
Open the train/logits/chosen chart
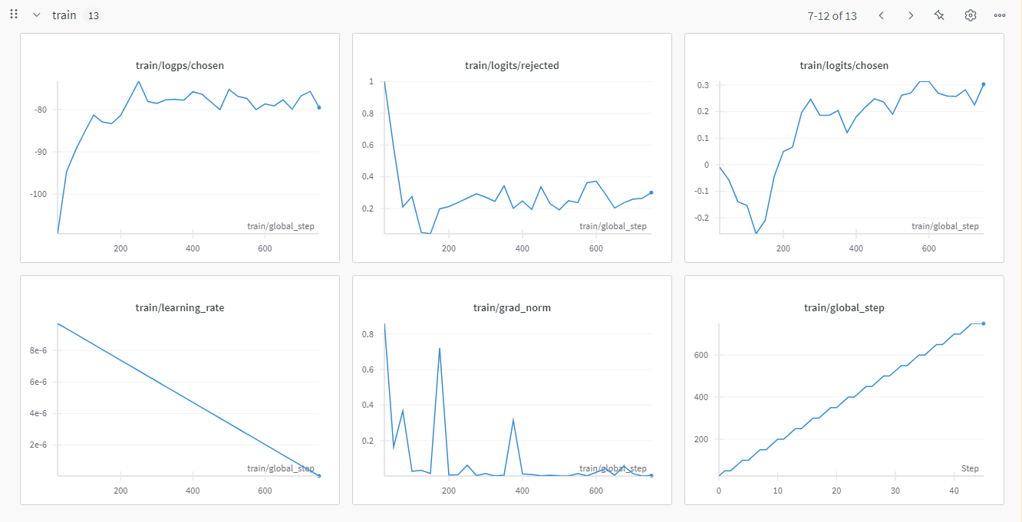[x=844, y=148]
